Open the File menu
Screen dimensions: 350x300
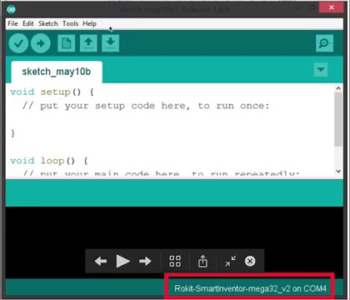(12, 23)
